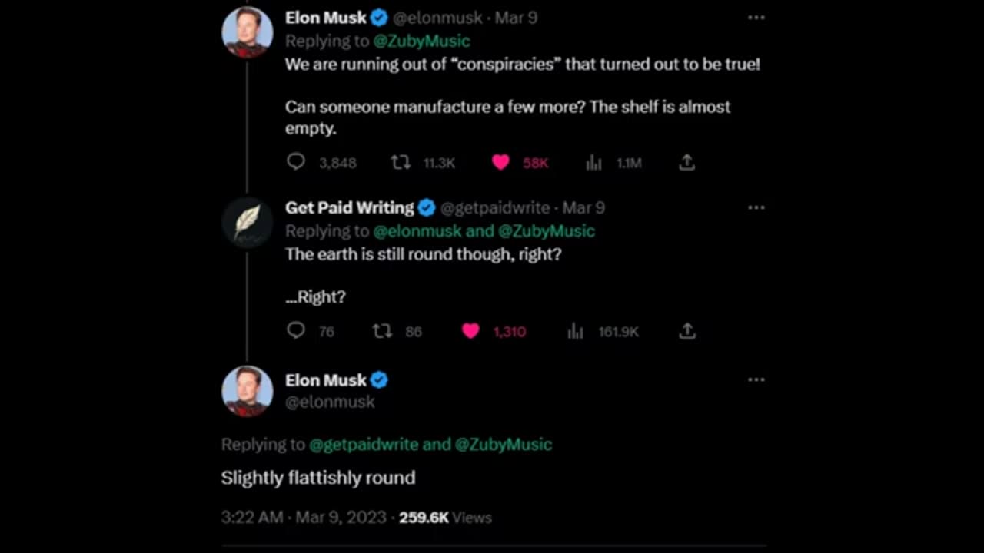The image size is (984, 553).
Task: Open Elon Musk's top profile picture
Action: (247, 32)
